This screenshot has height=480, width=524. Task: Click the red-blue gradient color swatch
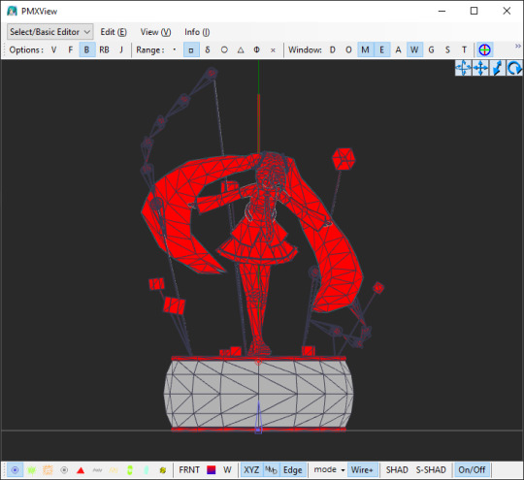tap(212, 470)
